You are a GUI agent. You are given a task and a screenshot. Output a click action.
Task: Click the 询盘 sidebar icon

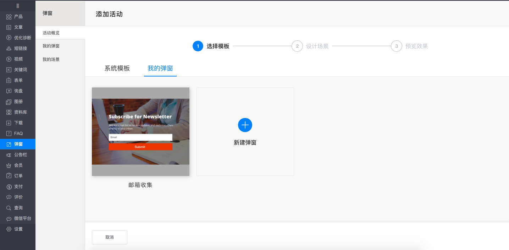(x=18, y=91)
